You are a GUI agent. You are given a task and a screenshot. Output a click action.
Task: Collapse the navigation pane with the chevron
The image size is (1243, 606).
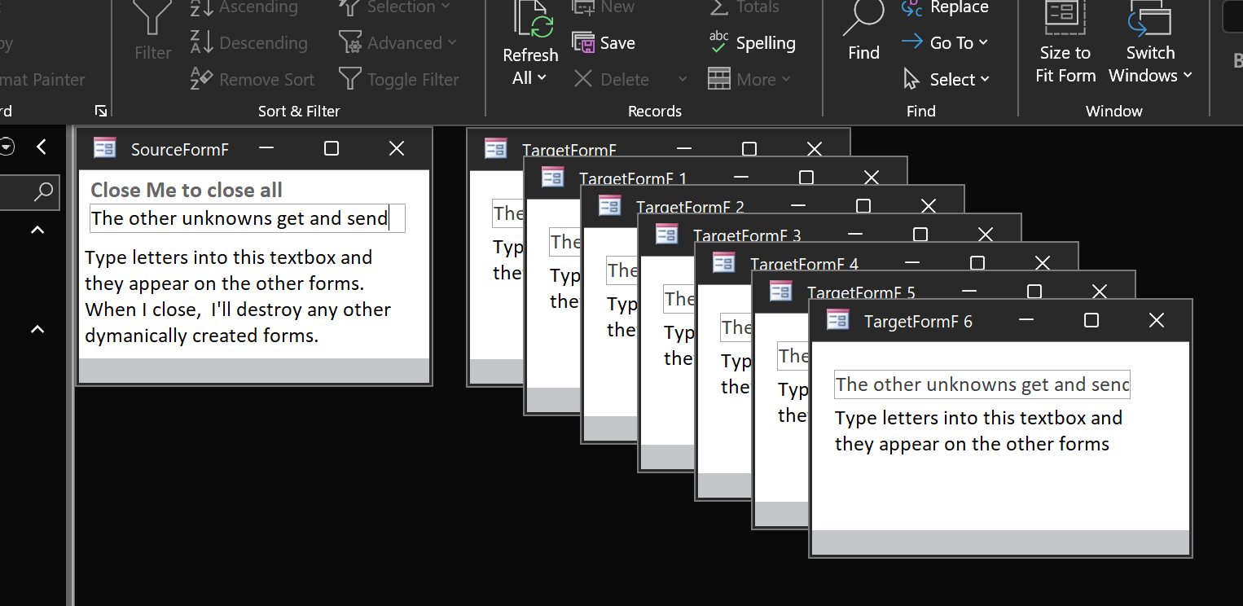42,147
